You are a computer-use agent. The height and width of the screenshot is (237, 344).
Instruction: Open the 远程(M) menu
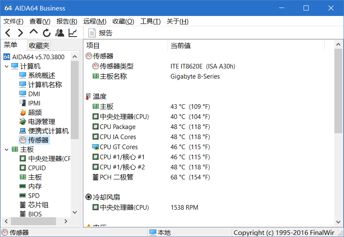pyautogui.click(x=95, y=21)
